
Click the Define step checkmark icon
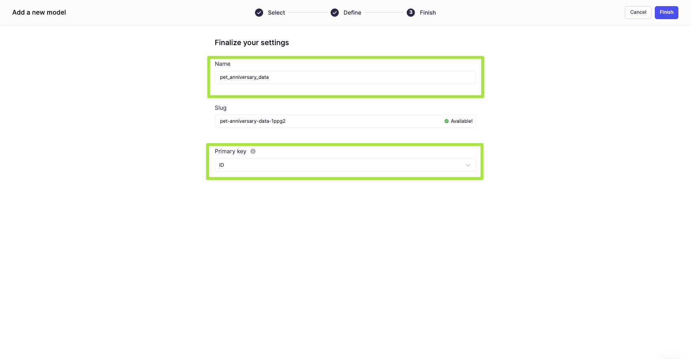335,13
